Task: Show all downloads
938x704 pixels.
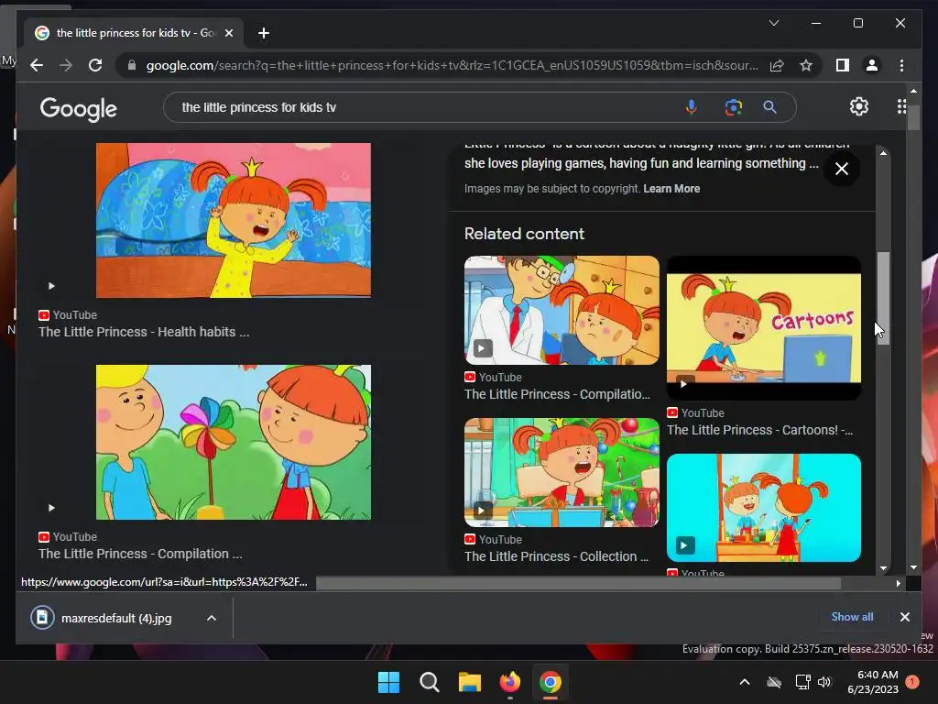Action: [852, 617]
